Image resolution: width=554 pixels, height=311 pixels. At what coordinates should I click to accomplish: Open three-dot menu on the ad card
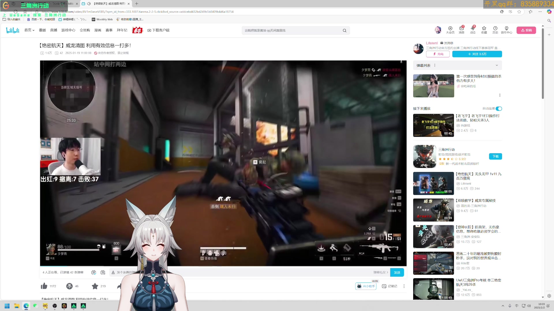click(x=500, y=95)
